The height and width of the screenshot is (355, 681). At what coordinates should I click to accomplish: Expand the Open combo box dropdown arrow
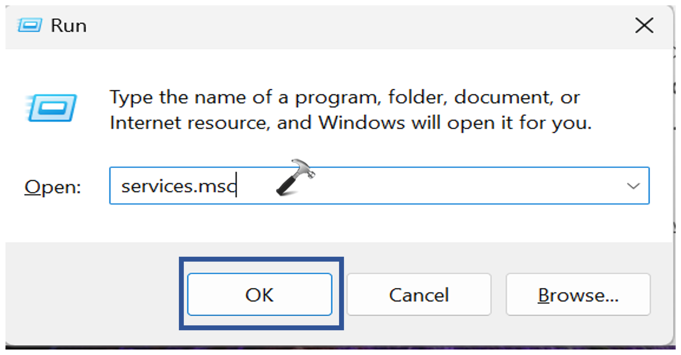[633, 186]
